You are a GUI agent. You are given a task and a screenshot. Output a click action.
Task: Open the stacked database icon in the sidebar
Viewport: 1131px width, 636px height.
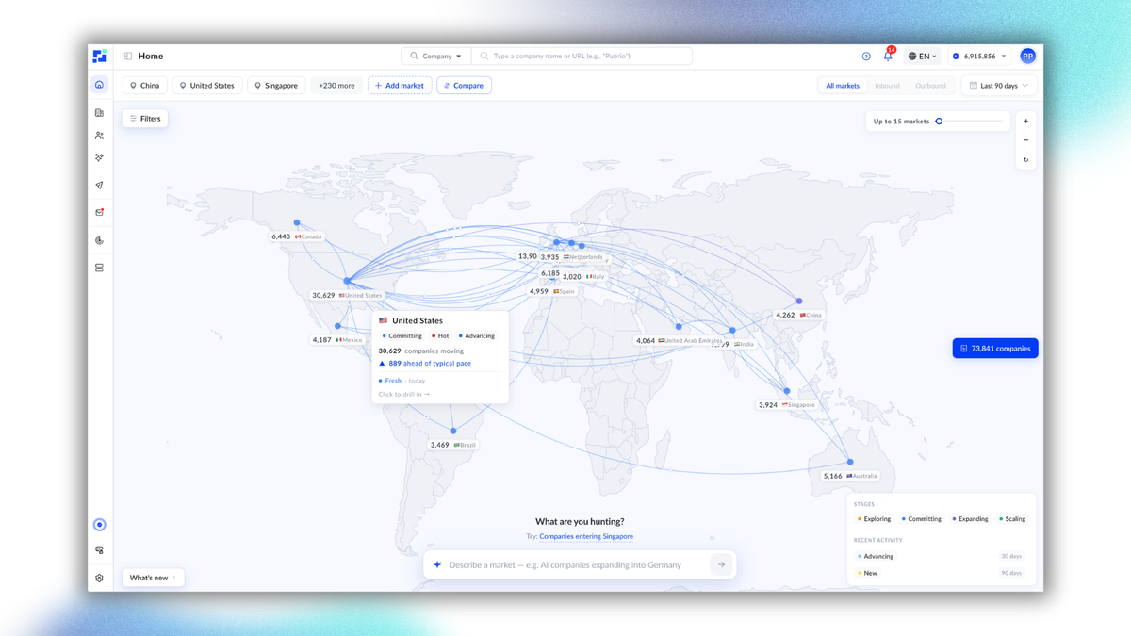click(x=99, y=268)
